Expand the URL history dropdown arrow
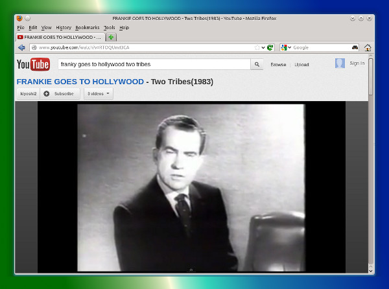Image resolution: width=389 pixels, height=289 pixels. [x=263, y=47]
